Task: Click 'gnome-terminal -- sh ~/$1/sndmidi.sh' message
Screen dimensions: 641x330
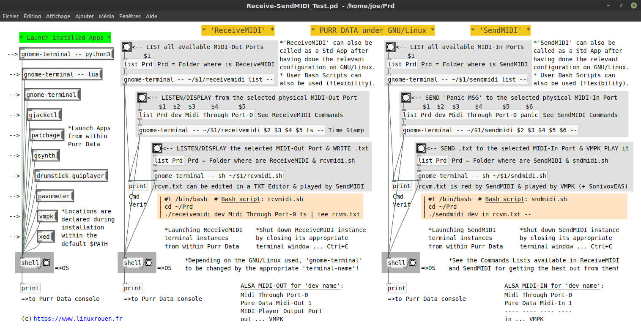Action: pos(482,176)
